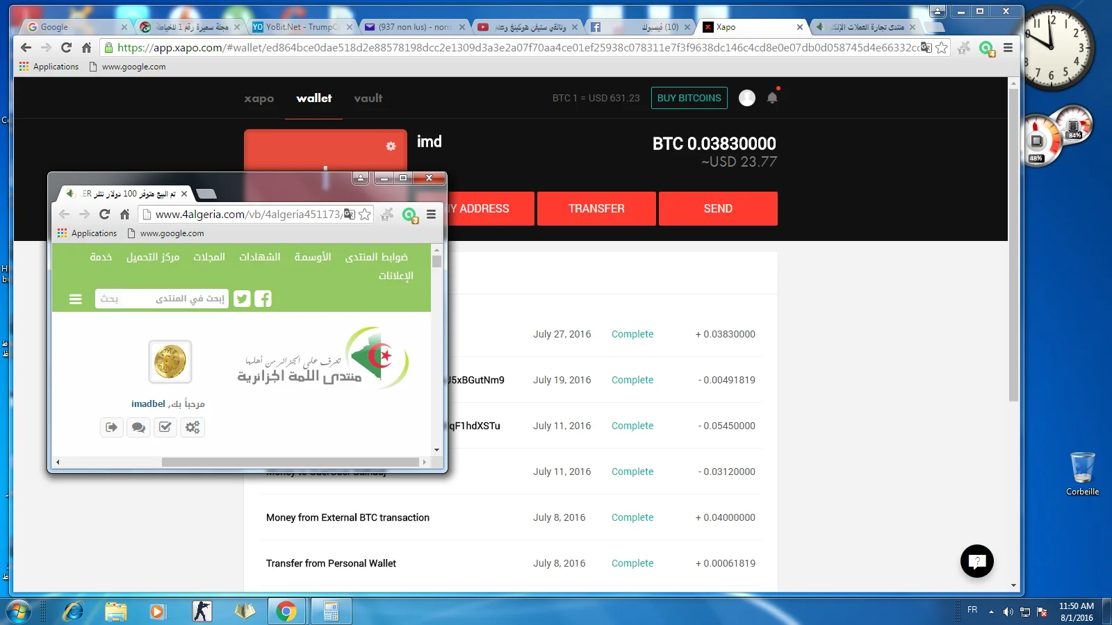
Task: Show hidden system tray icons
Action: point(991,612)
